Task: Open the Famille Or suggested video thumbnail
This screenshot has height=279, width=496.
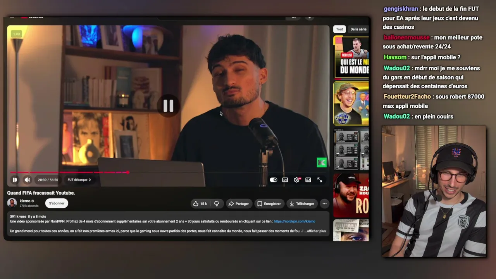Action: pyautogui.click(x=351, y=103)
